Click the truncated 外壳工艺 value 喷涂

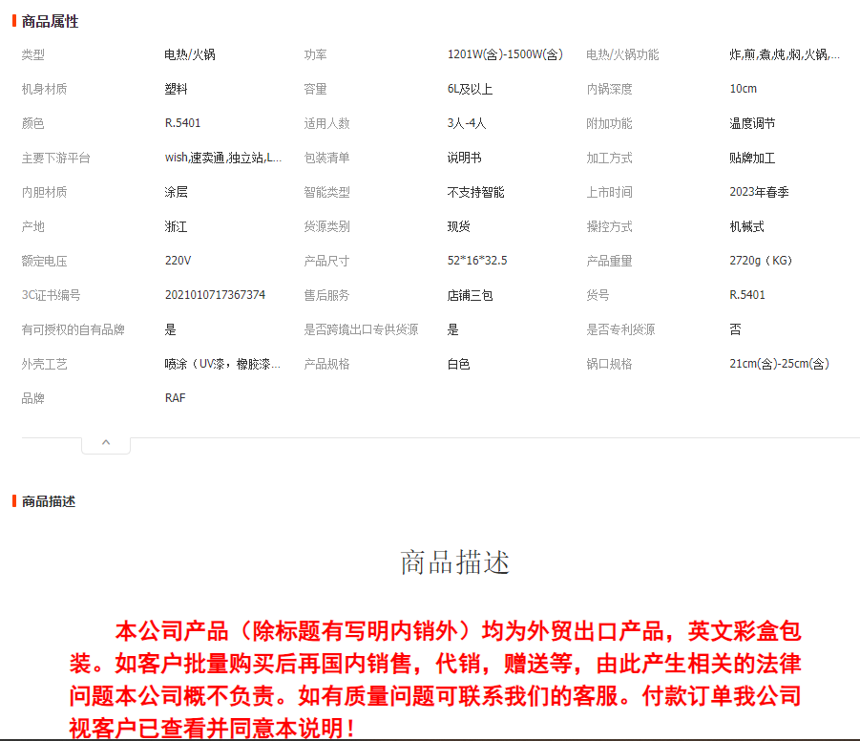(222, 364)
